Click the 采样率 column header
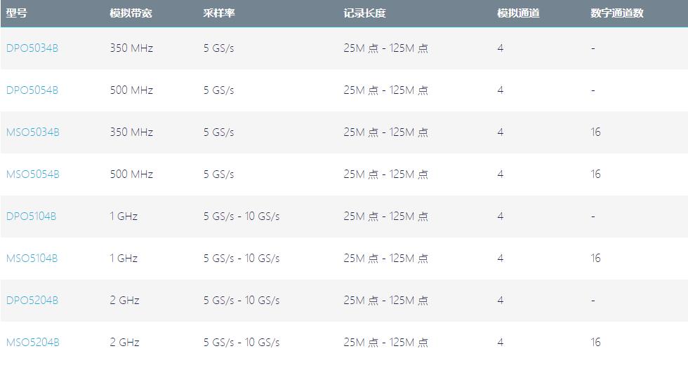 (x=218, y=13)
